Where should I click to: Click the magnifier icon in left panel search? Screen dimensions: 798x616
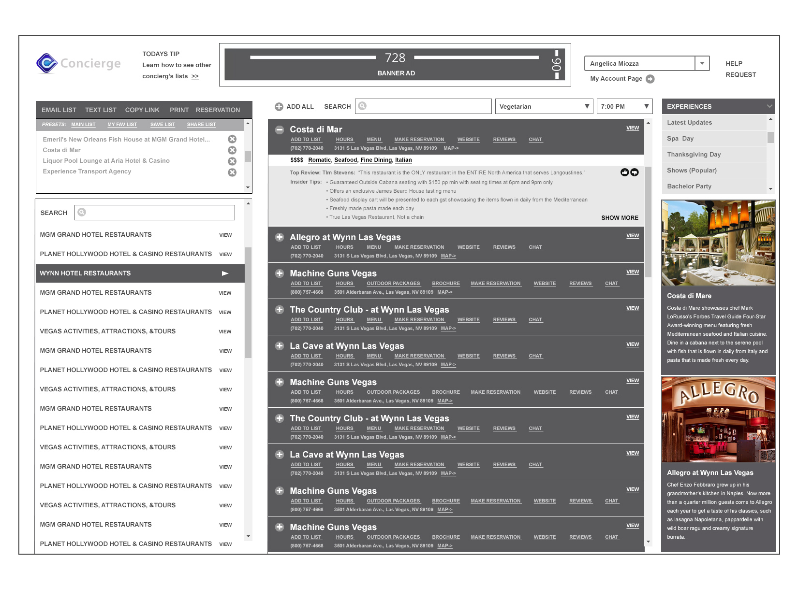(82, 212)
